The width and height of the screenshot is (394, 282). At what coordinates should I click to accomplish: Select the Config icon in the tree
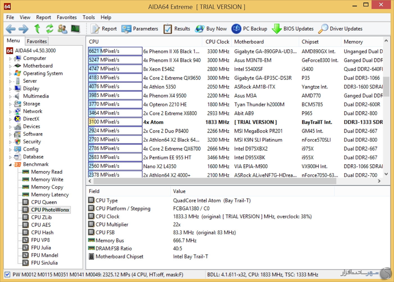(x=17, y=149)
